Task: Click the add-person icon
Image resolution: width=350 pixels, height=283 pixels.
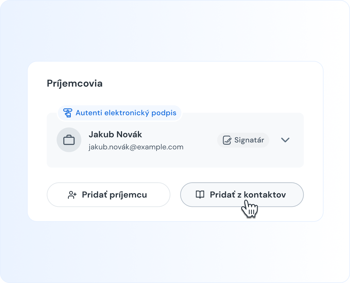Action: (72, 195)
